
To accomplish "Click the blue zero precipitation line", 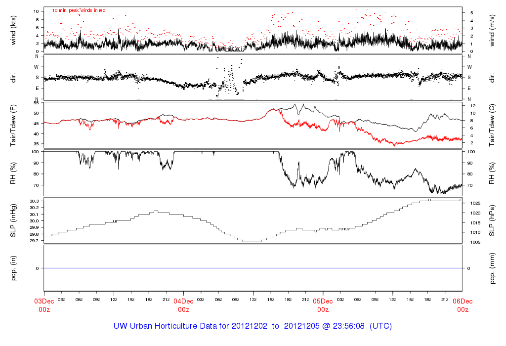I will point(253,268).
